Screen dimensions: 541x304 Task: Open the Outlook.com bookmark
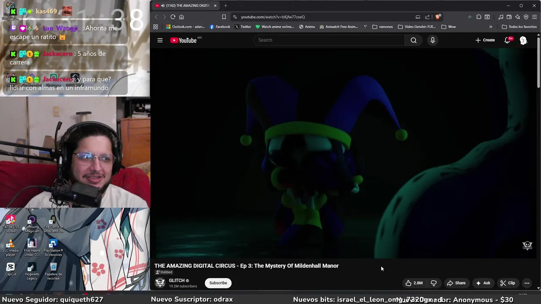185,27
